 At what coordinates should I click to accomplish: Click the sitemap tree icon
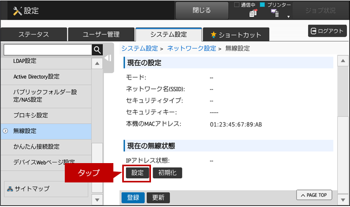pos(10,189)
